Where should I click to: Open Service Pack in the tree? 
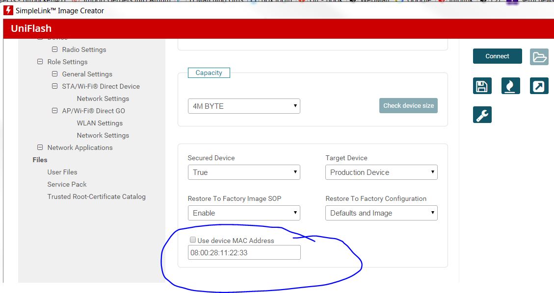[x=67, y=184]
